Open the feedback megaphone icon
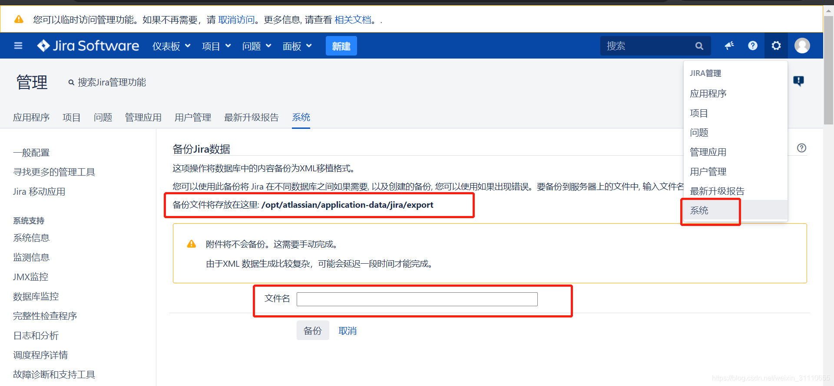Viewport: 834px width, 386px height. (729, 46)
